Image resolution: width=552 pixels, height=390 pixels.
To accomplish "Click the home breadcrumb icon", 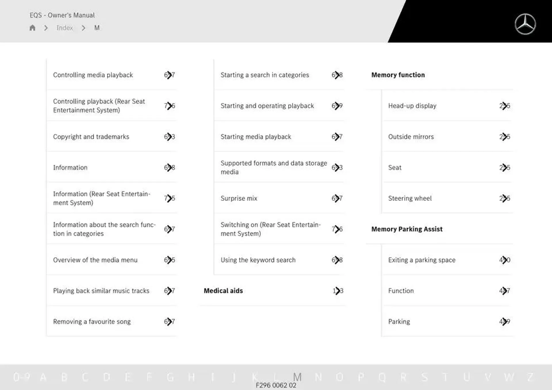I will pyautogui.click(x=32, y=28).
